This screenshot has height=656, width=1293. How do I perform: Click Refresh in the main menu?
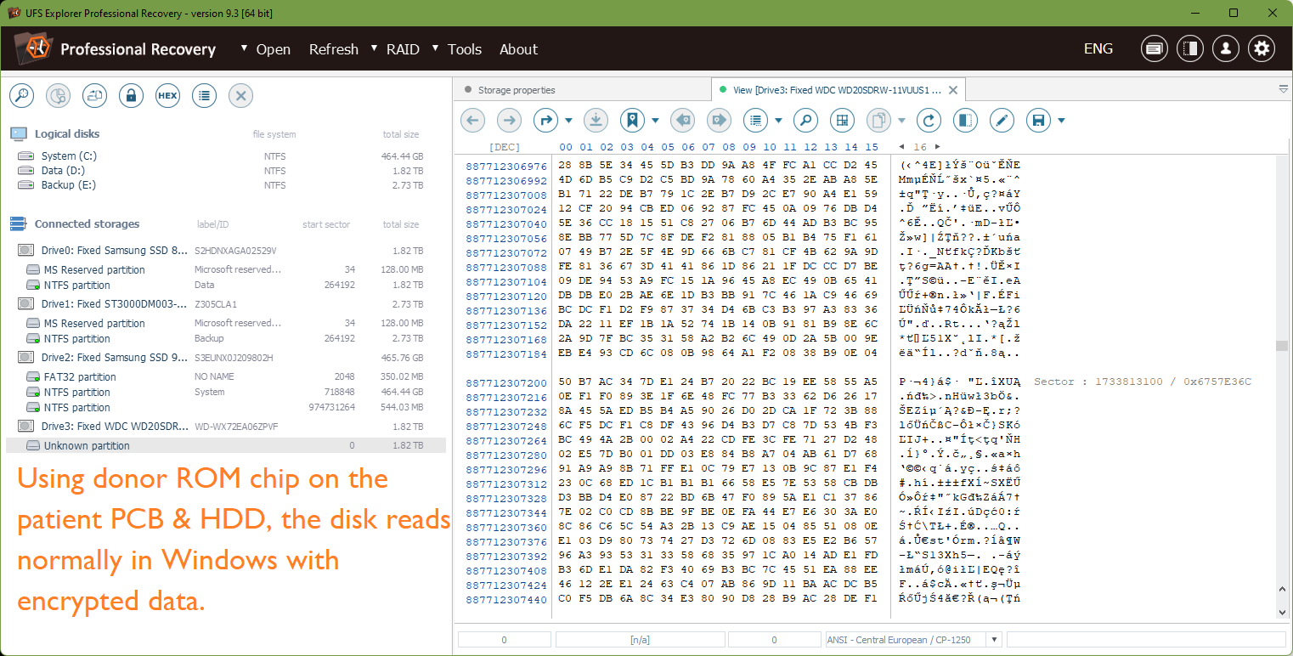[334, 49]
